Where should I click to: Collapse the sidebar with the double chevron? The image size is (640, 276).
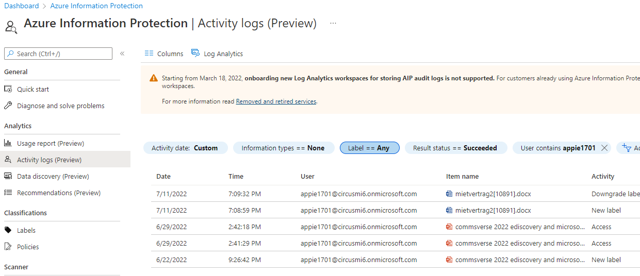(x=122, y=54)
